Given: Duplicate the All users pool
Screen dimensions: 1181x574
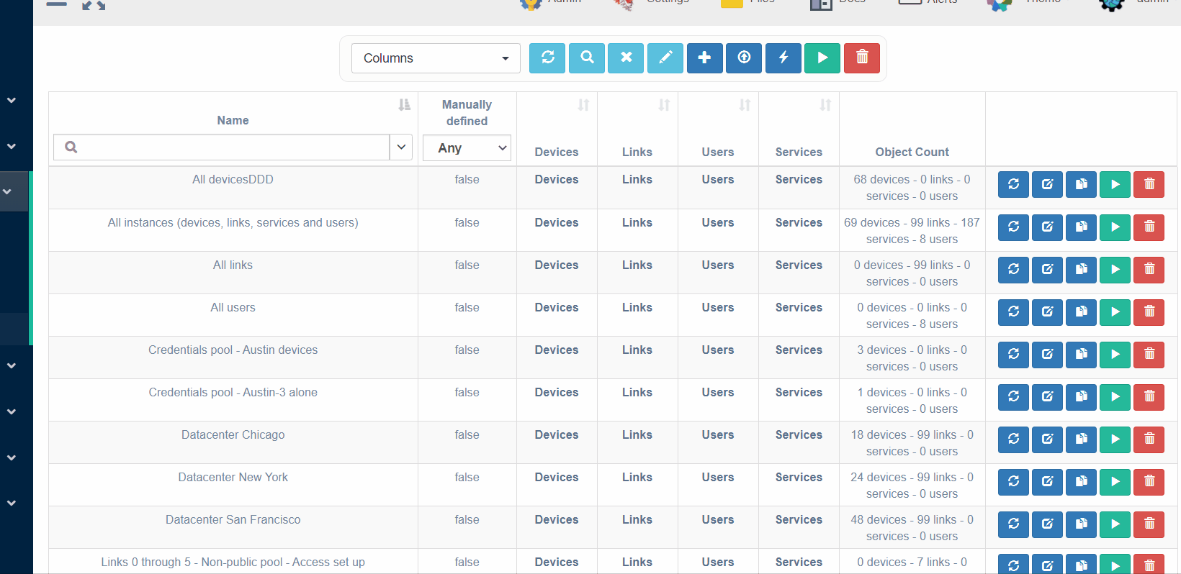Looking at the screenshot, I should click(x=1081, y=312).
